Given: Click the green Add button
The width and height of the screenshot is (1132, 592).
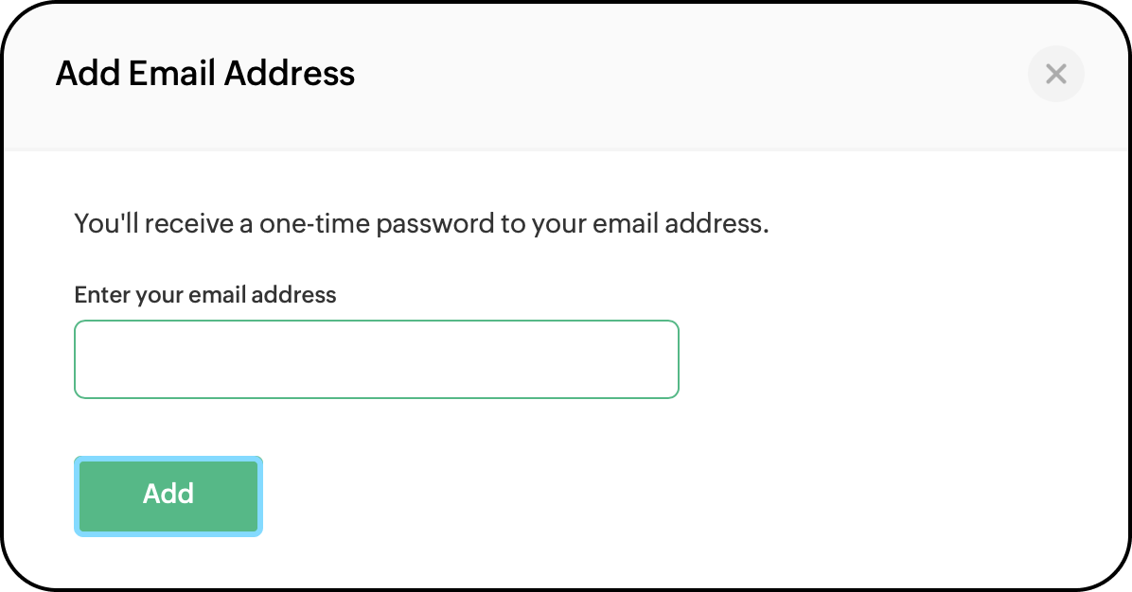Looking at the screenshot, I should [168, 496].
